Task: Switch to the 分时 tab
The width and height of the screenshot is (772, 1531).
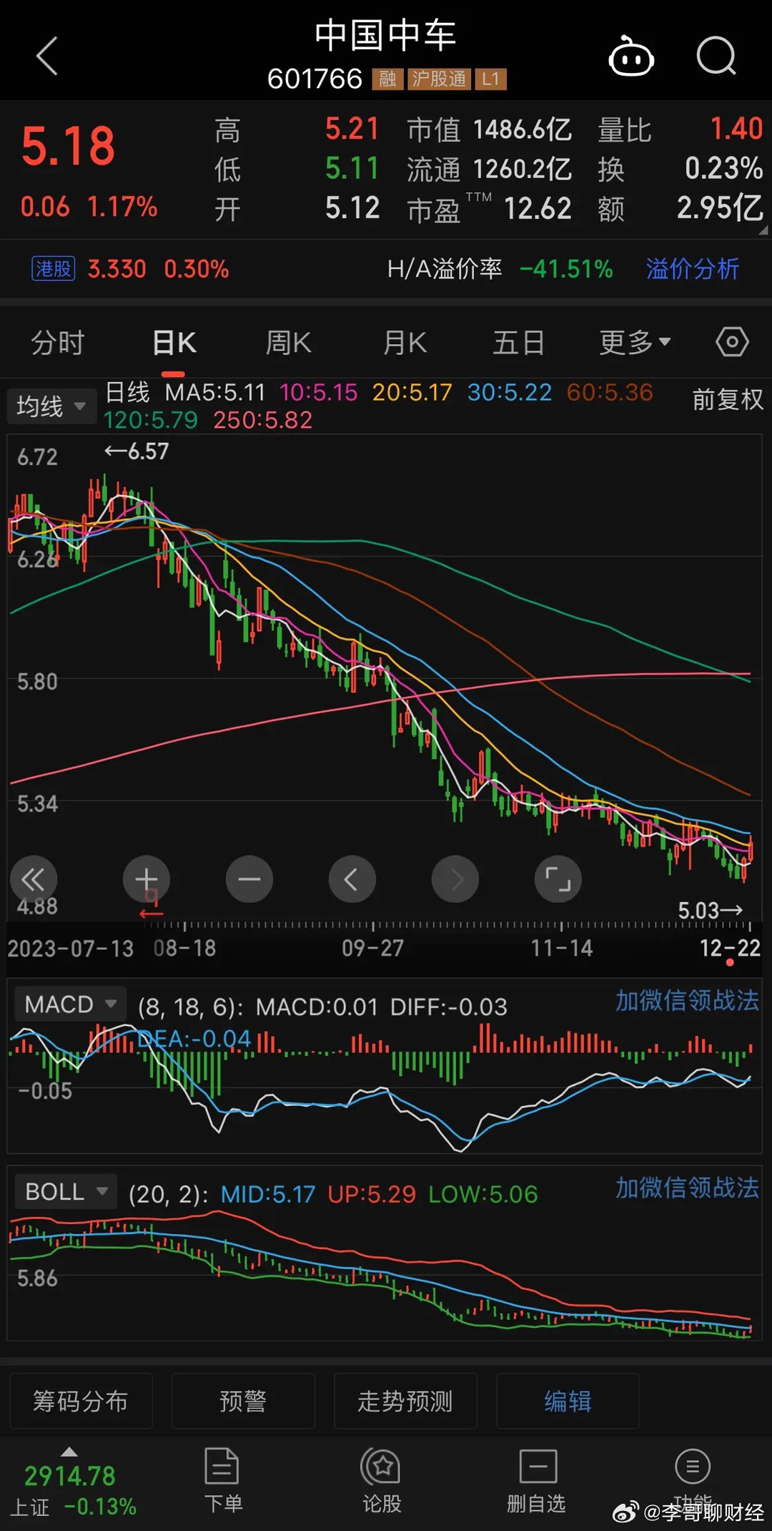Action: click(58, 343)
